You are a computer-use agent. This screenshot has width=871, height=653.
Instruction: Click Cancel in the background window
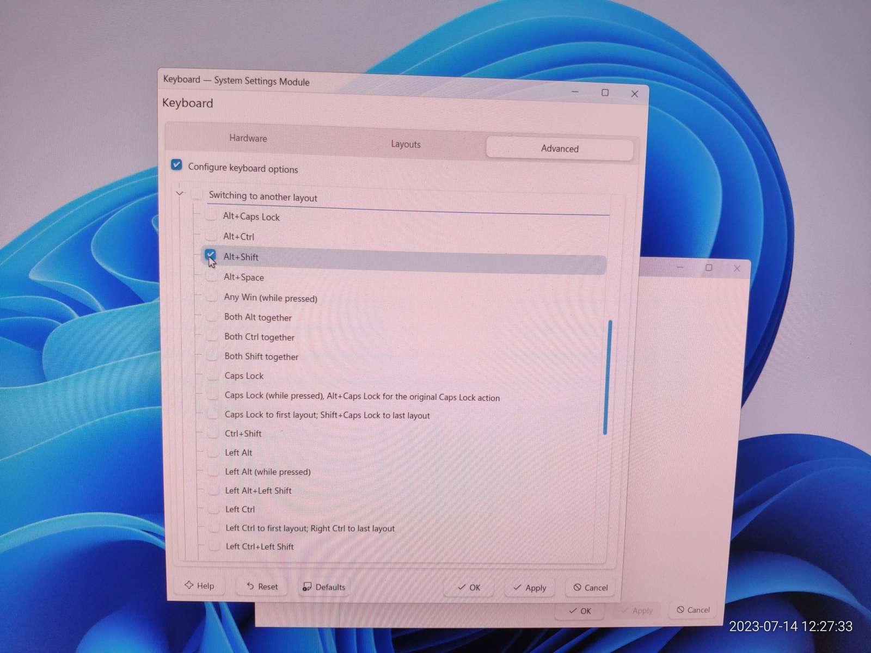[x=693, y=610]
